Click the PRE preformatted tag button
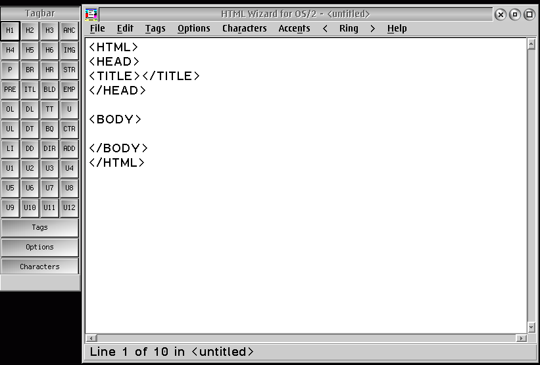The height and width of the screenshot is (365, 540). [10, 90]
